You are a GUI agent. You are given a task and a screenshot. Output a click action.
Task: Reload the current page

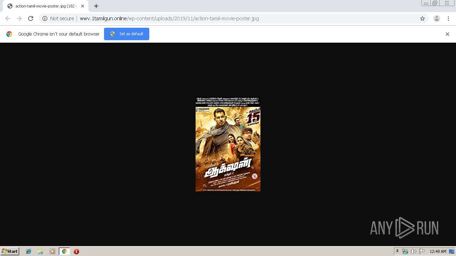[x=31, y=18]
